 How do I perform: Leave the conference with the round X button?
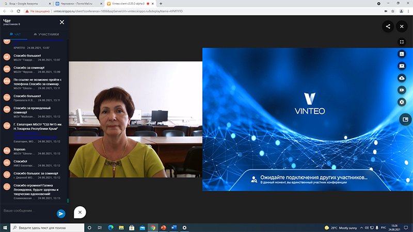pos(402,26)
